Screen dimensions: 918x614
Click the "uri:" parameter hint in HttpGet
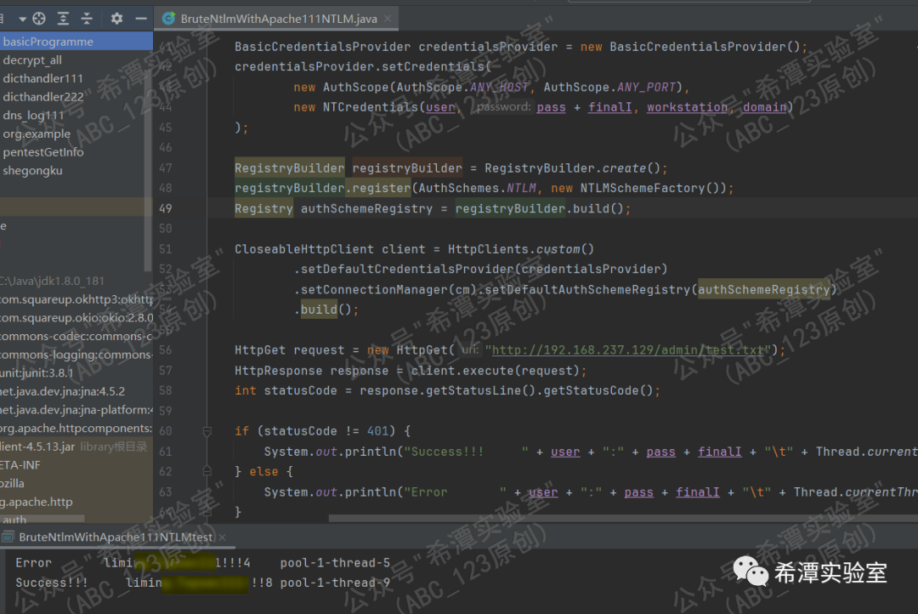click(470, 350)
